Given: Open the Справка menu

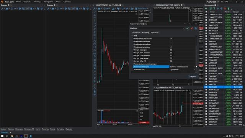Looking at the screenshot, I should tap(67, 2).
